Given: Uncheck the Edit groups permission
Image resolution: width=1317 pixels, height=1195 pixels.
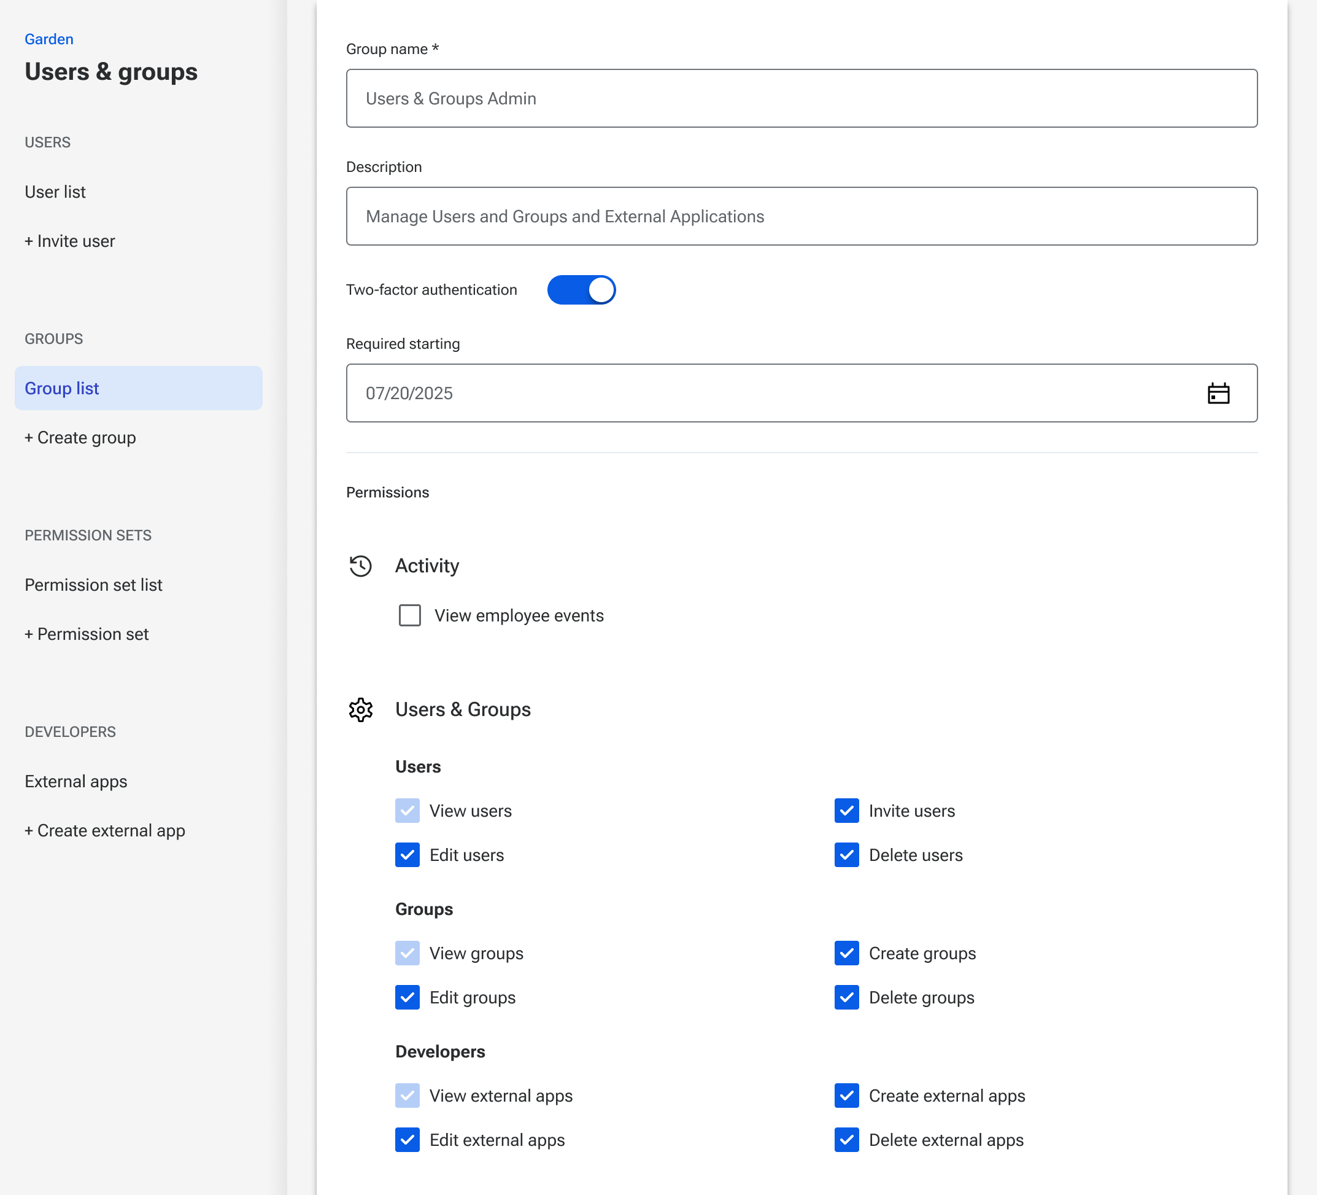Looking at the screenshot, I should [407, 998].
